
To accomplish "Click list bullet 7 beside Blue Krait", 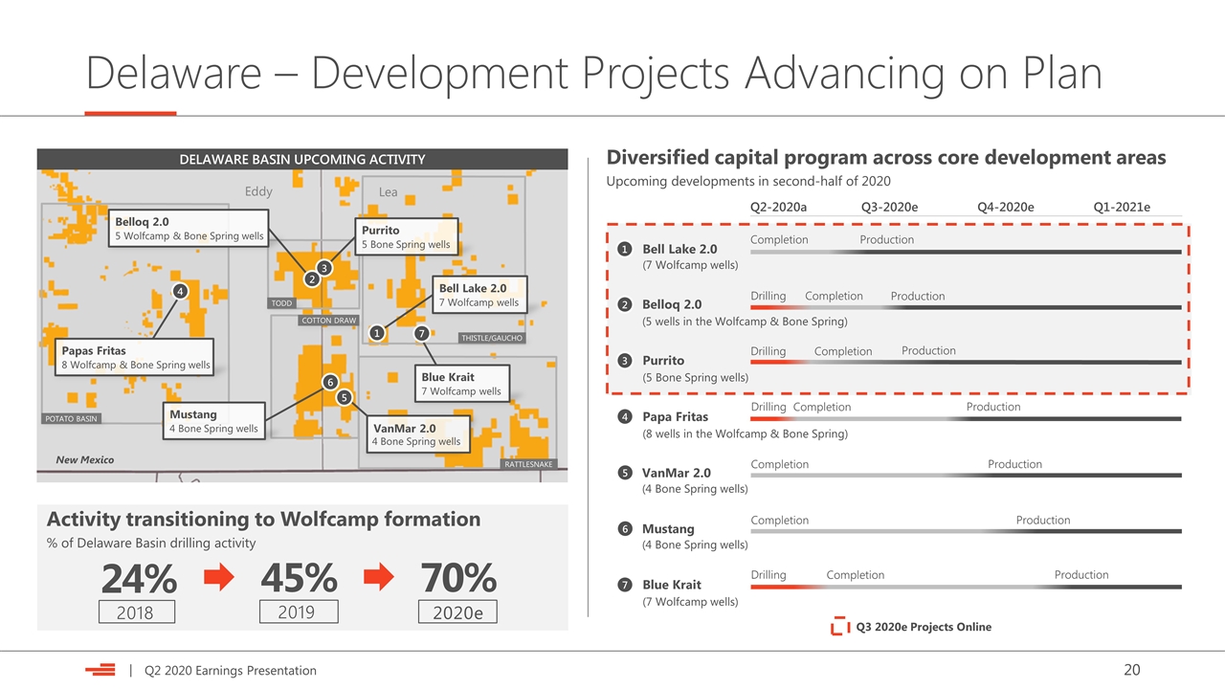I will [624, 585].
